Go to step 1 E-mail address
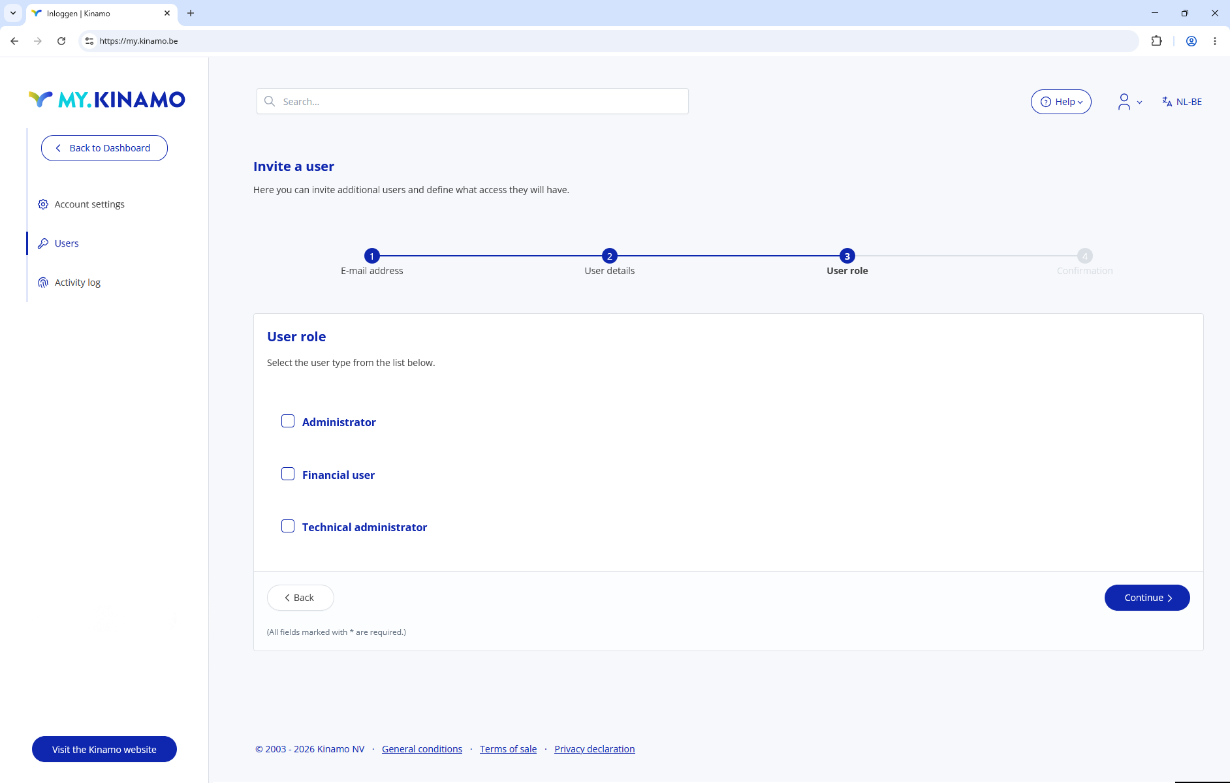This screenshot has width=1230, height=783. [x=372, y=256]
